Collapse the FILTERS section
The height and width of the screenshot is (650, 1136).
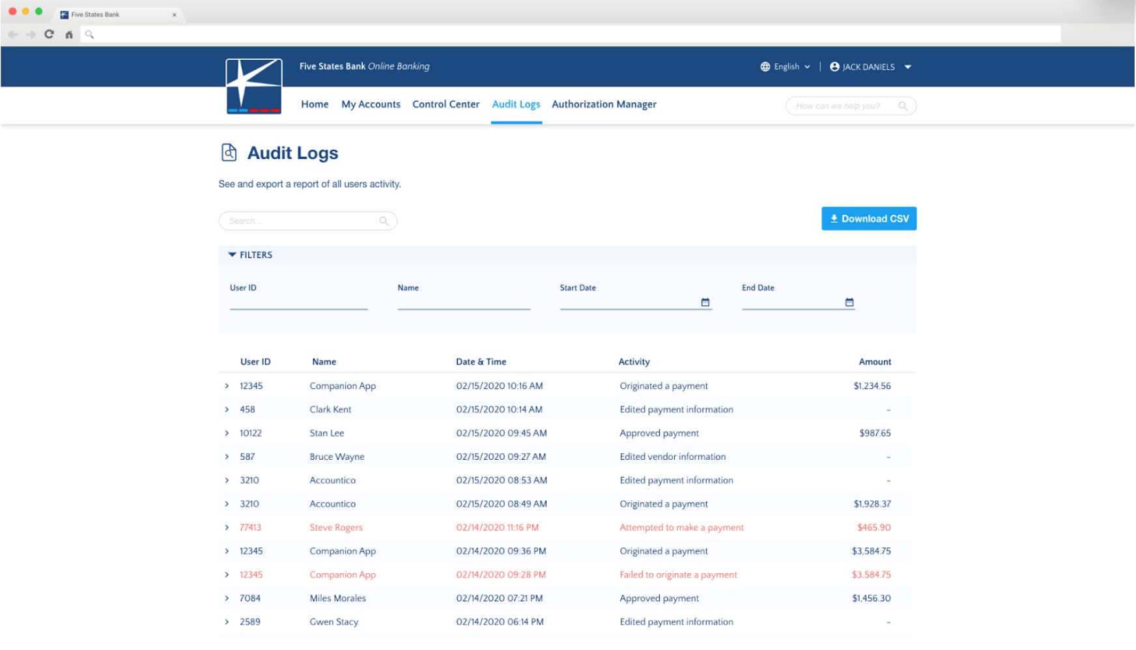click(x=250, y=255)
